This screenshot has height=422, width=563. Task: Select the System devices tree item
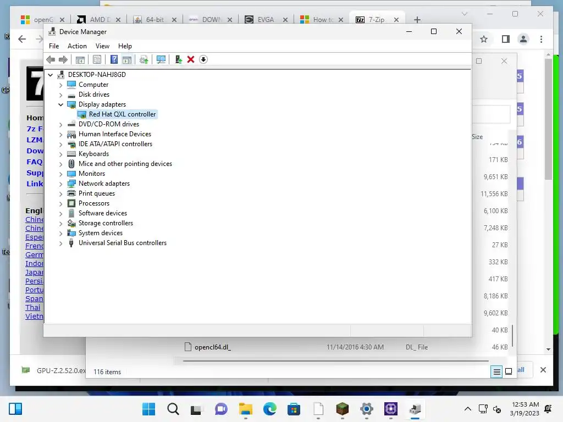coord(101,233)
